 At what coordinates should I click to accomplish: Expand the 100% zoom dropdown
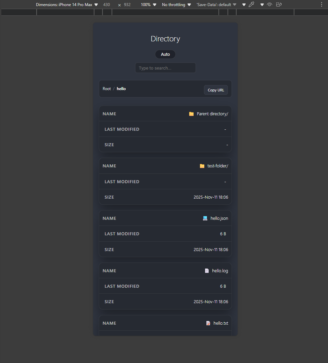pos(149,5)
